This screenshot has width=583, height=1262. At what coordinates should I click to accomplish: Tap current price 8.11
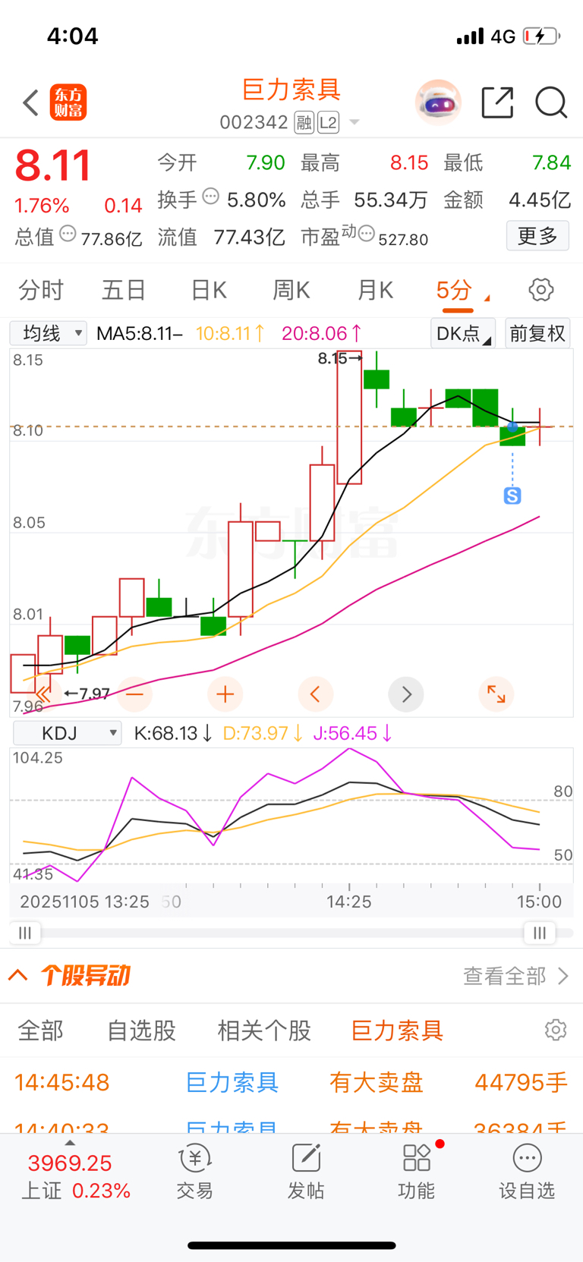click(x=53, y=166)
